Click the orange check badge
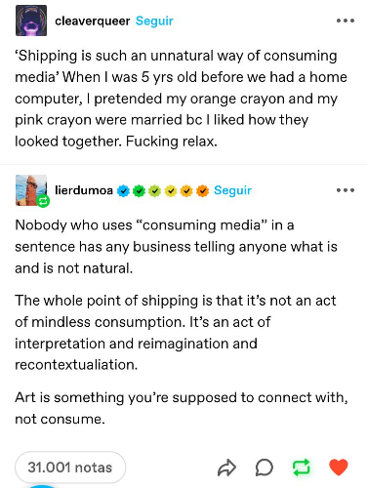Image resolution: width=367 pixels, height=488 pixels. 202,190
